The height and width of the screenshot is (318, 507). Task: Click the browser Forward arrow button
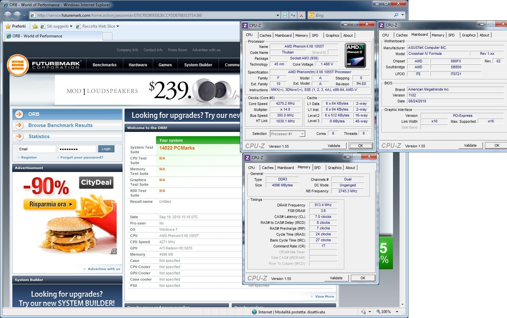tap(17, 15)
